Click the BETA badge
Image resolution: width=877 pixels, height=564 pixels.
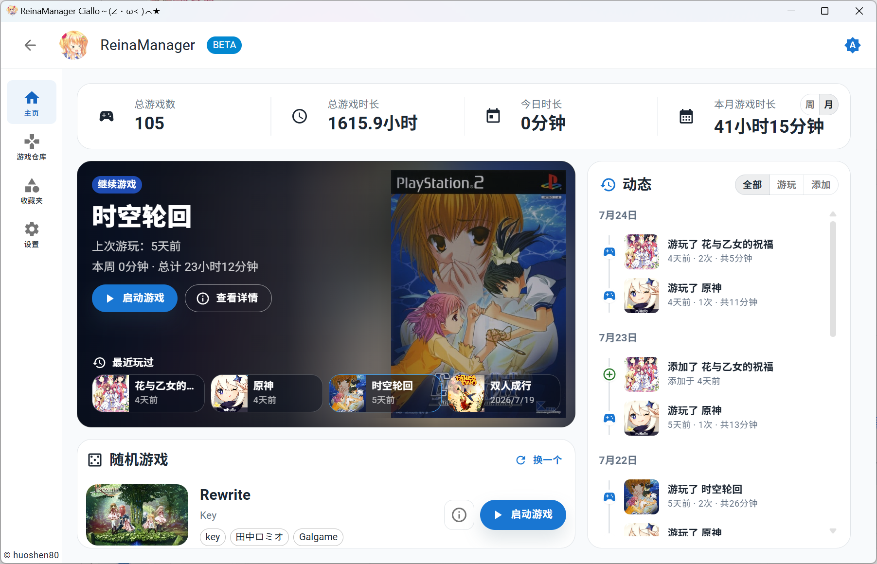(224, 45)
